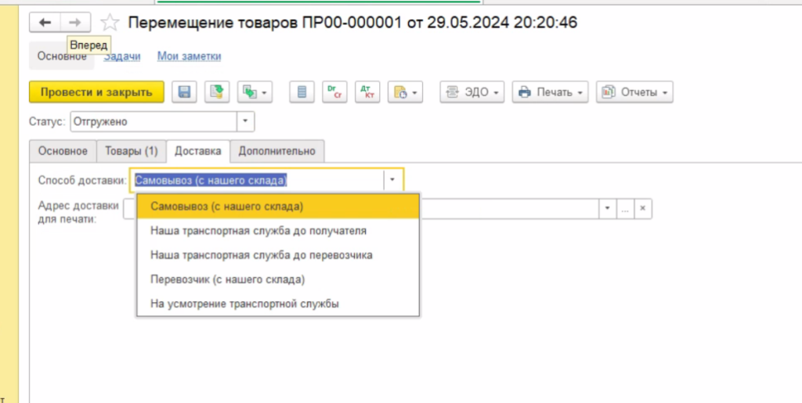This screenshot has width=802, height=403.
Task: Click the Провести и закрыть button
Action: (x=96, y=92)
